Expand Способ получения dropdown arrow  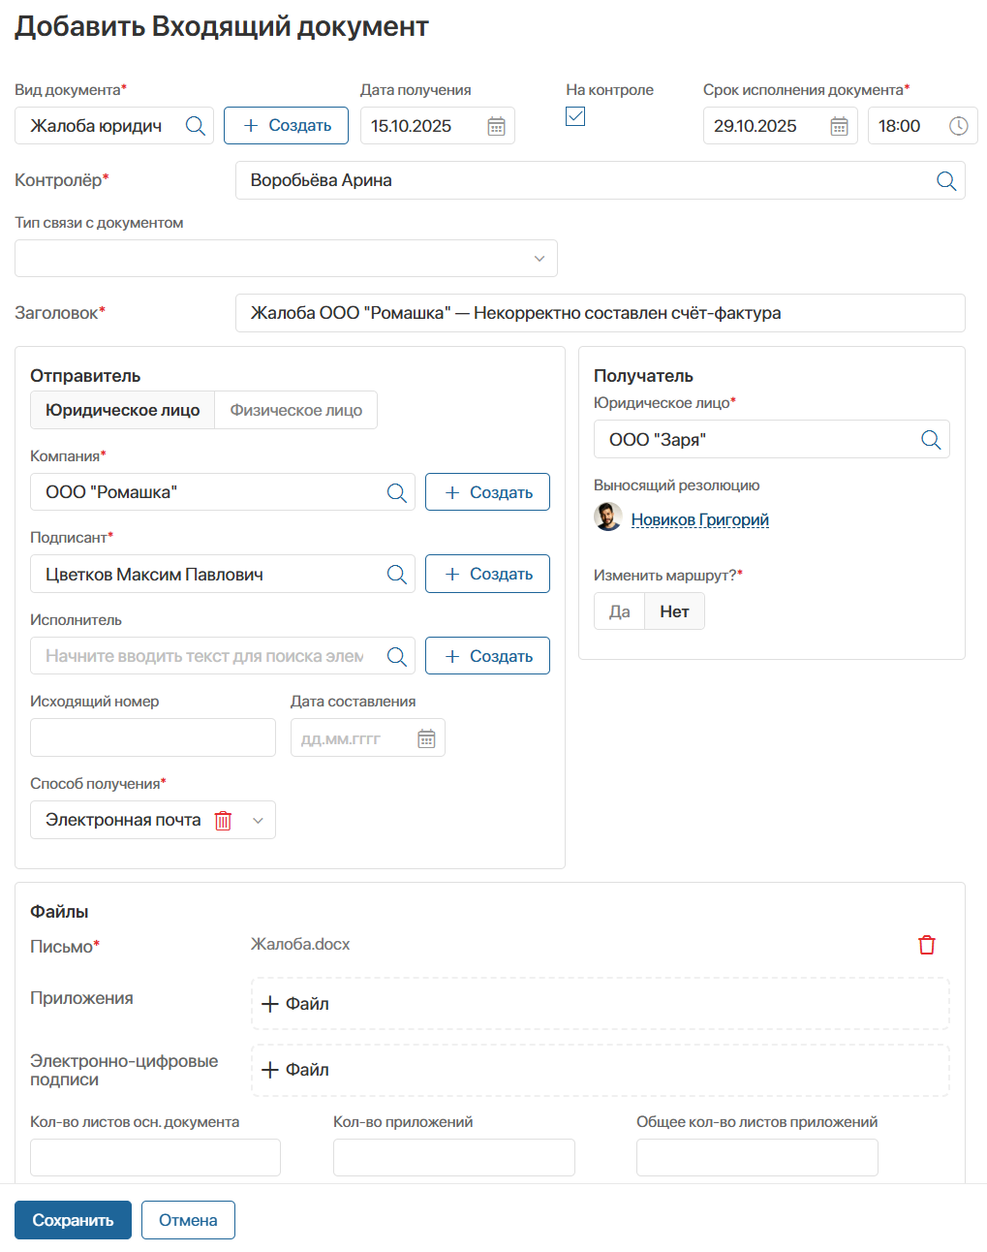[x=258, y=821]
